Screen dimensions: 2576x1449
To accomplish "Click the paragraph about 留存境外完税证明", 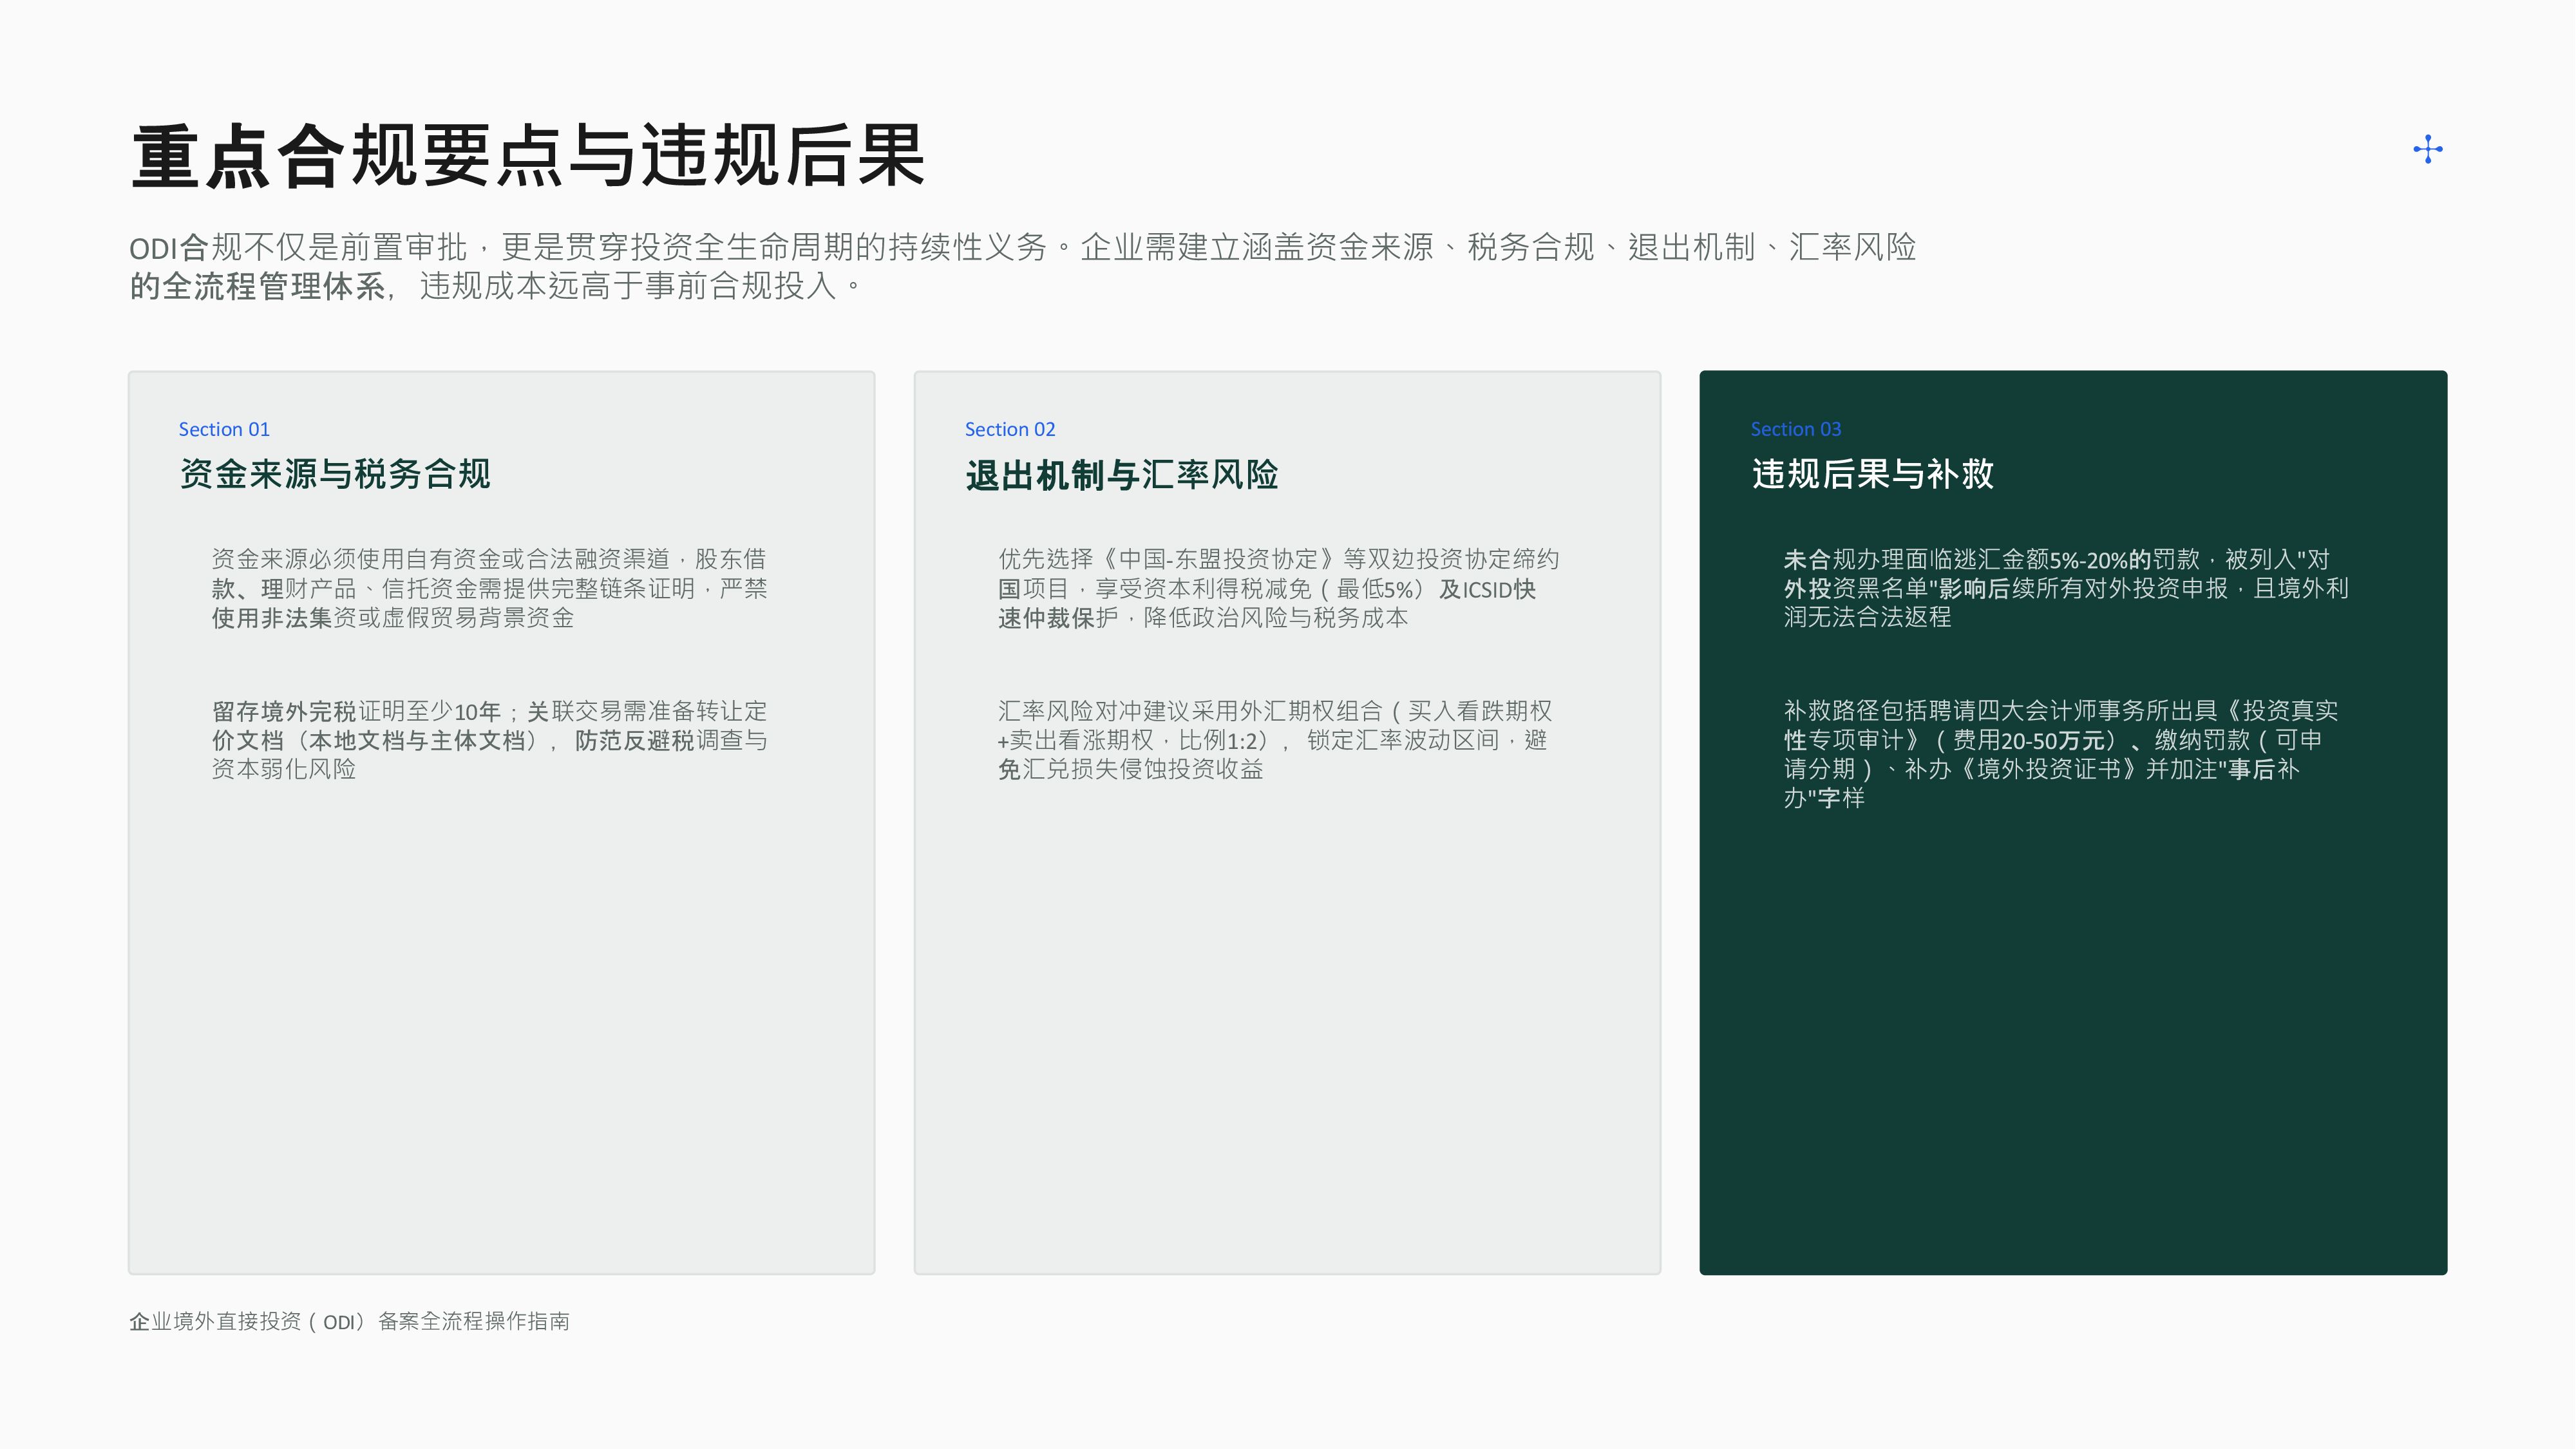I will pyautogui.click(x=489, y=740).
